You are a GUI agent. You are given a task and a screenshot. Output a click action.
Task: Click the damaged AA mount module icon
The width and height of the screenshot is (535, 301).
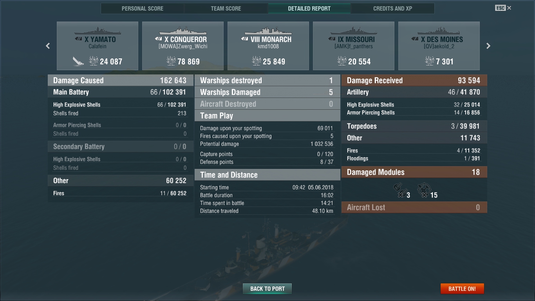(424, 190)
